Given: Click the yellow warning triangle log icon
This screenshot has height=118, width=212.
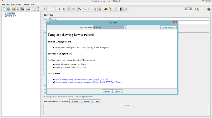Looking at the screenshot, I should click(198, 9).
